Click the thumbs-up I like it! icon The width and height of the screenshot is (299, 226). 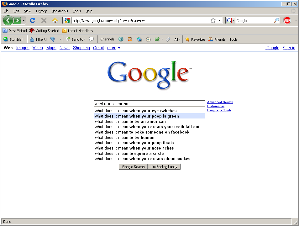point(32,39)
